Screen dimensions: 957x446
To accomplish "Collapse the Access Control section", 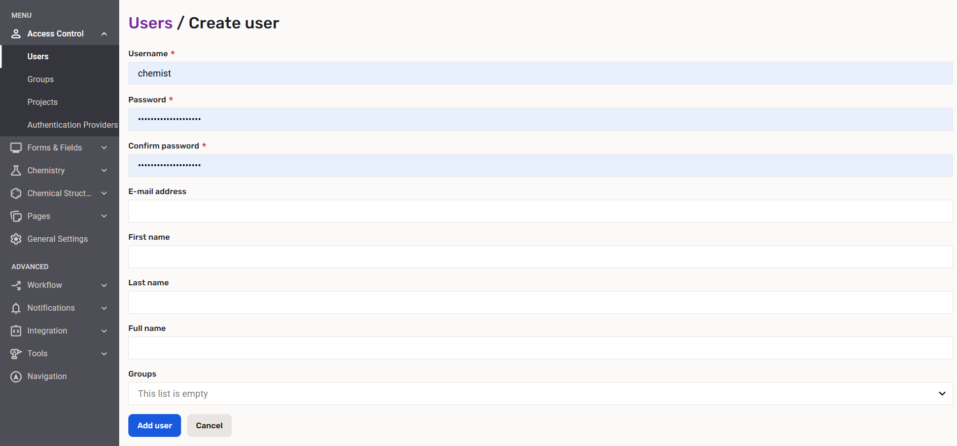I will pyautogui.click(x=104, y=33).
